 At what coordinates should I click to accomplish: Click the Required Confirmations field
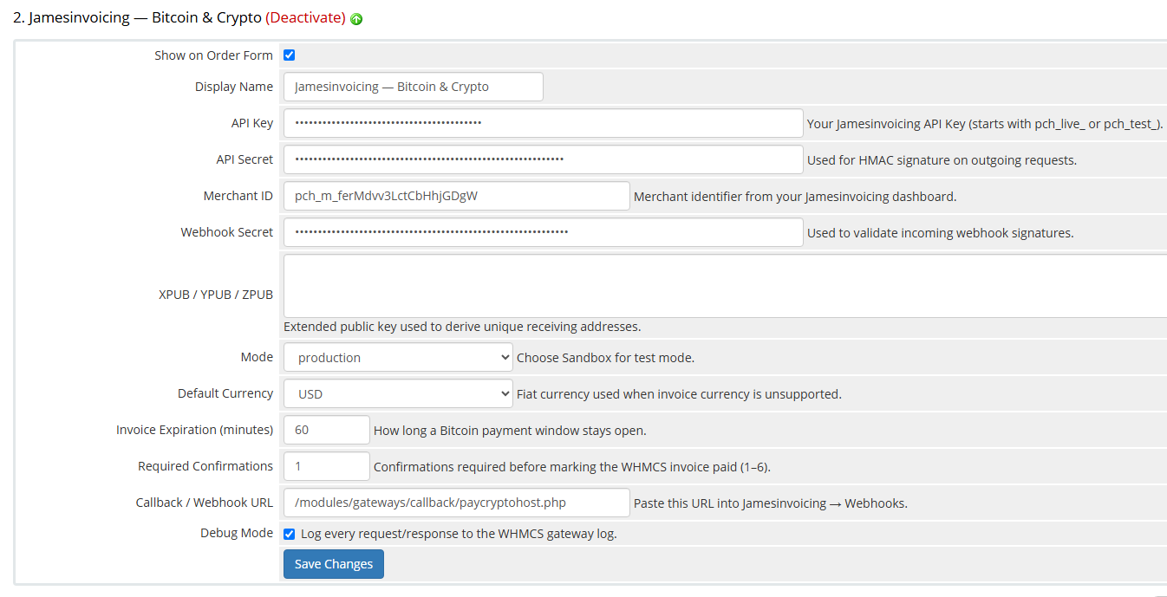coord(327,466)
